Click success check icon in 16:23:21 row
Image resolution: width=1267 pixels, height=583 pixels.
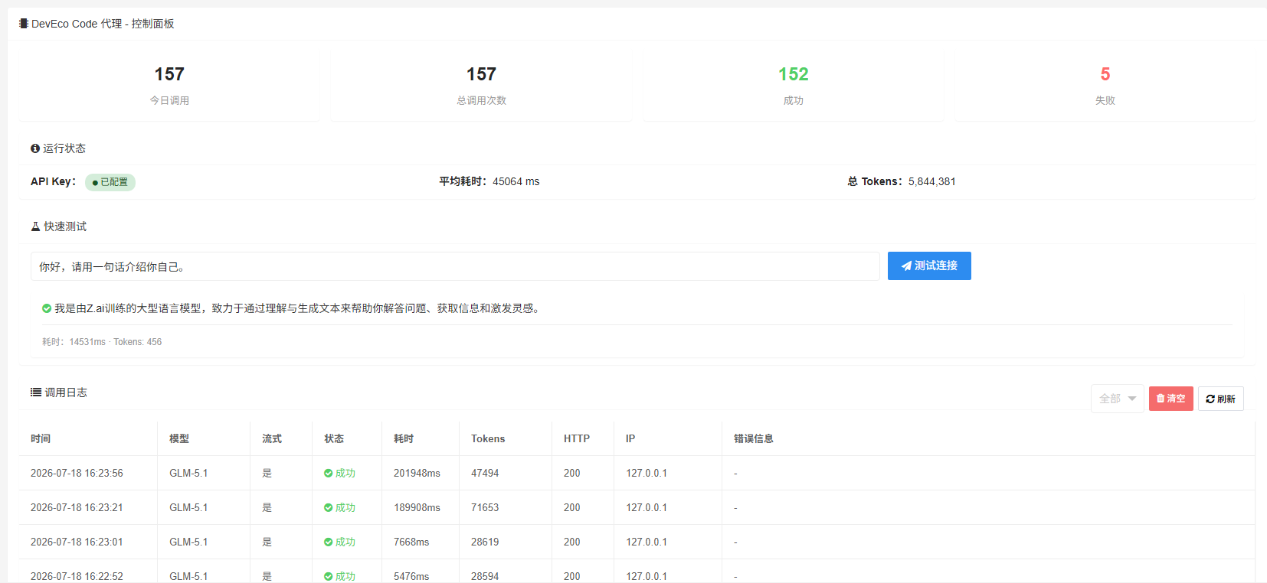328,508
